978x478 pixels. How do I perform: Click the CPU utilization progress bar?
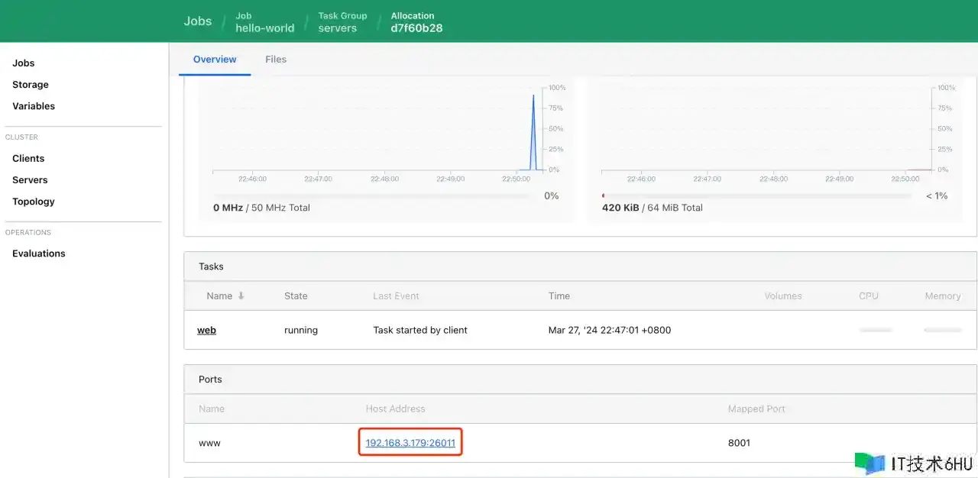(x=372, y=195)
